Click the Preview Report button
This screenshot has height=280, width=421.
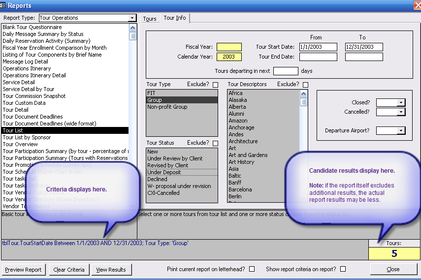click(x=24, y=270)
